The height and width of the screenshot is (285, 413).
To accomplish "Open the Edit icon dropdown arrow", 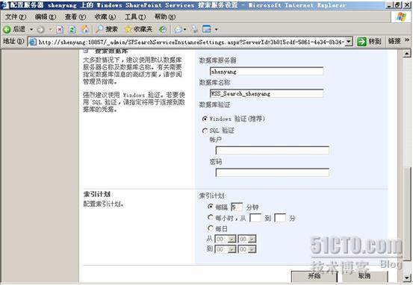I will coord(216,30).
